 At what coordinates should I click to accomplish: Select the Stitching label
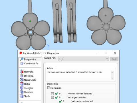click(29, 76)
